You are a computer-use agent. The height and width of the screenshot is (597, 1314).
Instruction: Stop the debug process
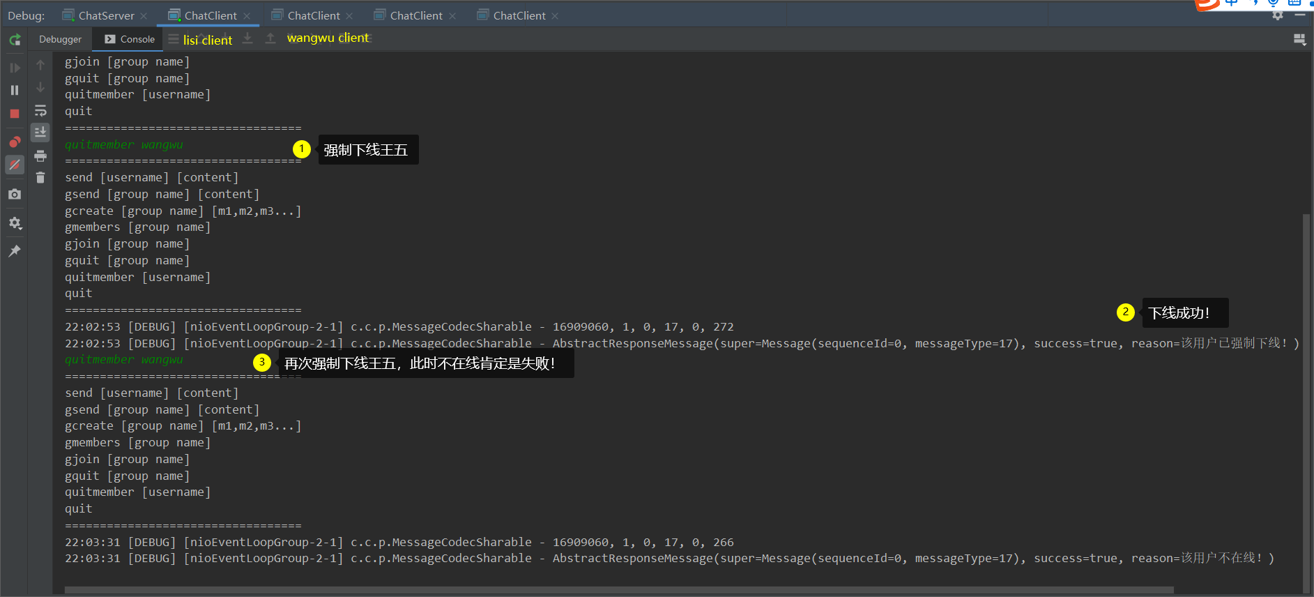pos(15,113)
